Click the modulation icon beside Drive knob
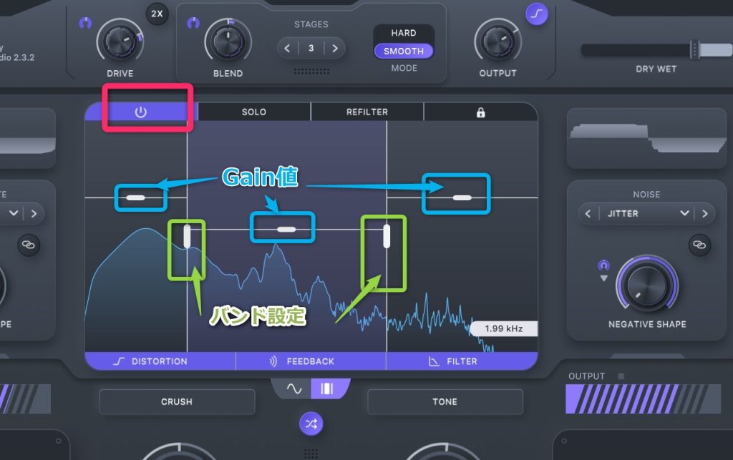 pos(85,23)
